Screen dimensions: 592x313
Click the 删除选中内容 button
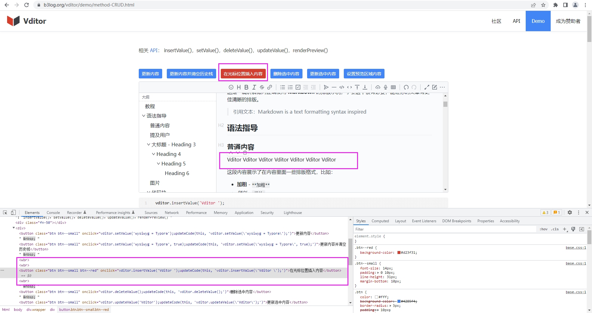click(x=286, y=74)
